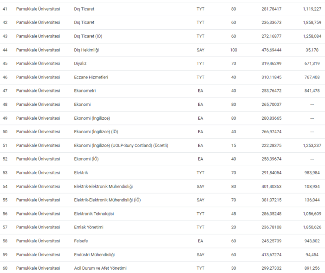
Task: Open the Diyaliz program entry
Action: (80, 64)
